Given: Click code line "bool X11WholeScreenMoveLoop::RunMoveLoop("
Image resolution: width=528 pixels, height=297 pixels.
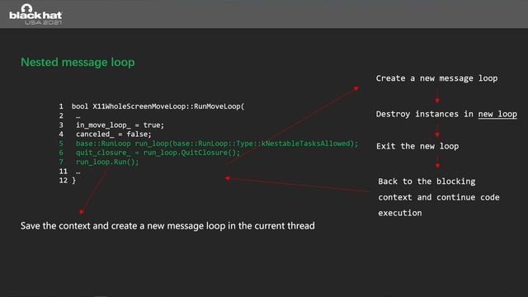Looking at the screenshot, I should (158, 106).
